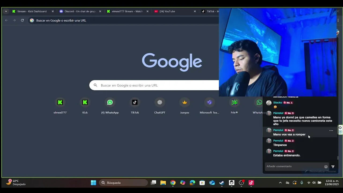The width and height of the screenshot is (343, 193).
Task: Open Stacks' username in chat
Action: (278, 103)
